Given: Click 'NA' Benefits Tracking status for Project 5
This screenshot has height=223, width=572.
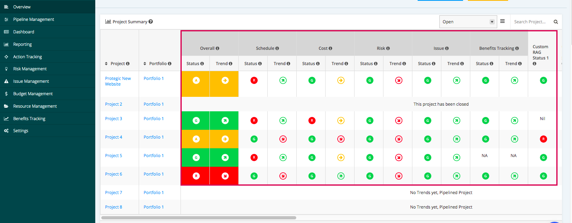Looking at the screenshot, I should (484, 155).
